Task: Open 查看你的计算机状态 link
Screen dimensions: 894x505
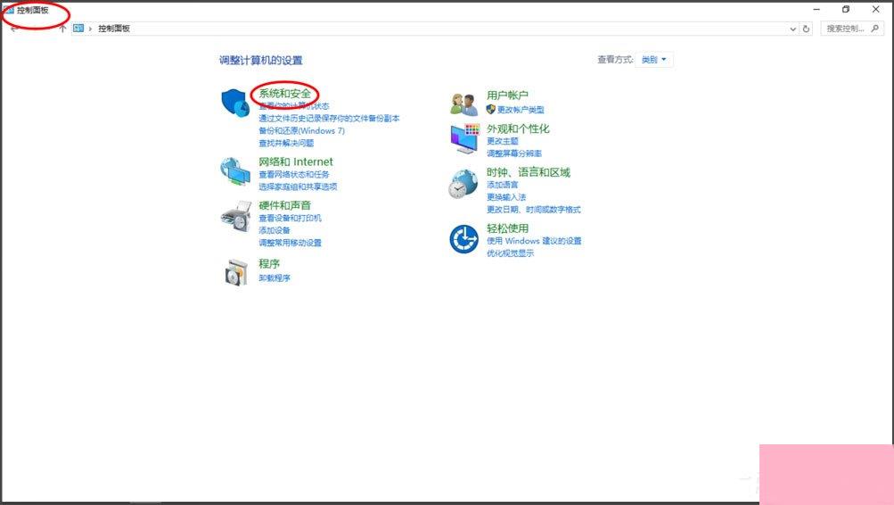Action: click(294, 106)
